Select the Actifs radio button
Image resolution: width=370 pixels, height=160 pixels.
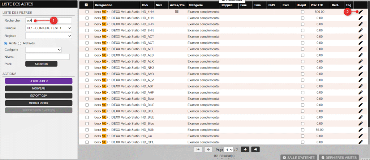coord(5,43)
